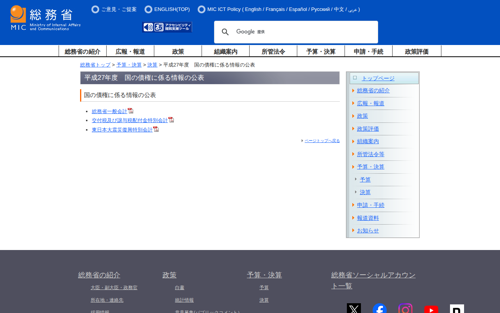The image size is (500, 313).
Task: Open 交付税及び譲与税配付金特別会計 link
Action: 130,121
